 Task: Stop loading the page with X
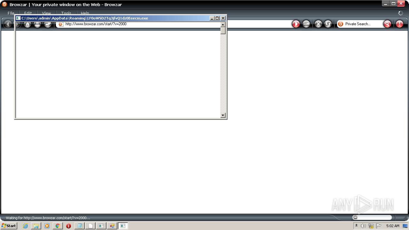click(318, 24)
